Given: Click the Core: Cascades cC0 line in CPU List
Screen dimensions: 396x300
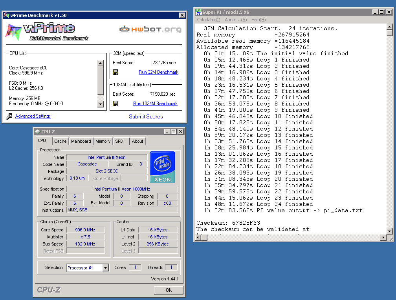Looking at the screenshot, I should [28, 68].
